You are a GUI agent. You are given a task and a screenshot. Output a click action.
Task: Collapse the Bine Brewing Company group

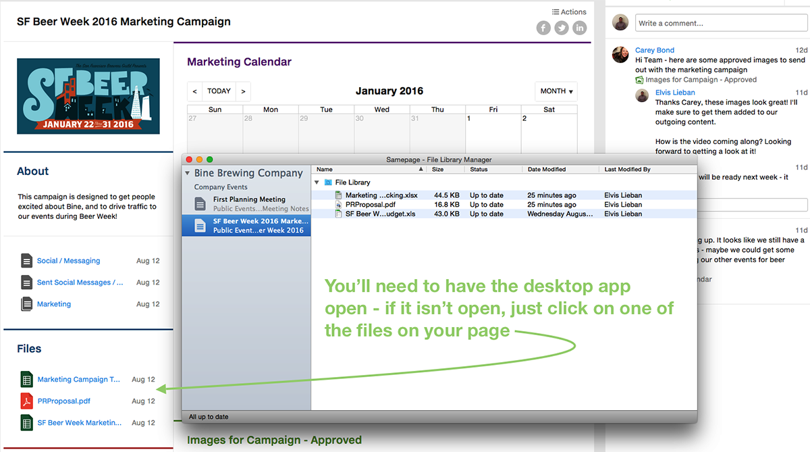click(188, 174)
